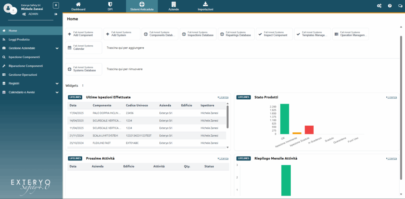This screenshot has width=405, height=199.
Task: Open the Components Database shortcut tile
Action: (x=160, y=34)
